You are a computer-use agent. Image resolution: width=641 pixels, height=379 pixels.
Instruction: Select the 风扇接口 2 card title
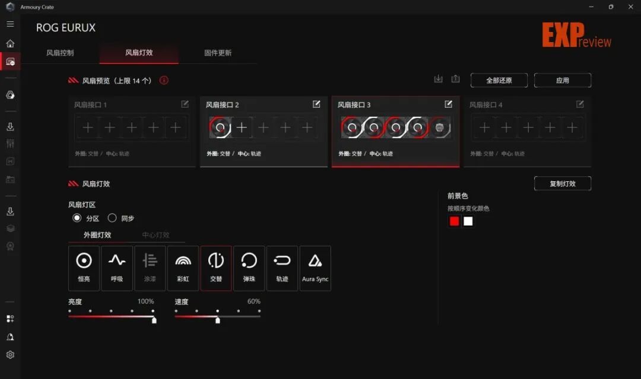coord(223,105)
